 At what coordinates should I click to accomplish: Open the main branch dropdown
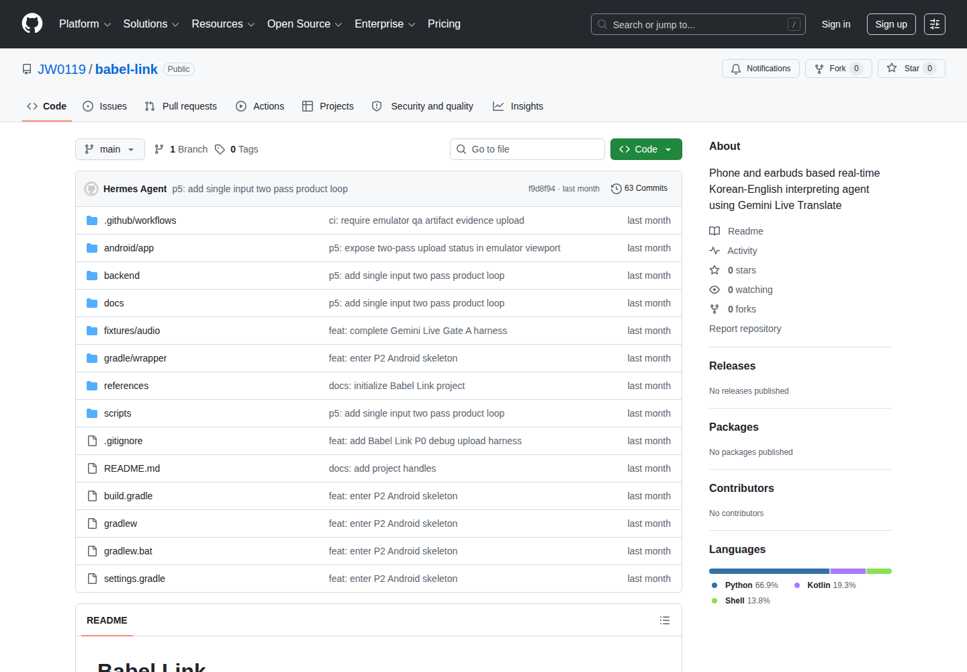pos(110,149)
